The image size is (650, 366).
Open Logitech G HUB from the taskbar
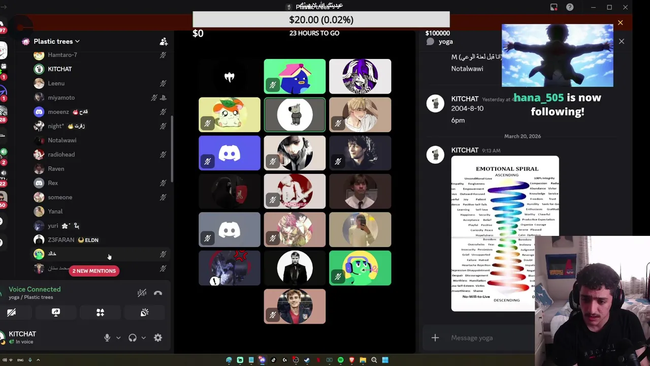pos(284,360)
